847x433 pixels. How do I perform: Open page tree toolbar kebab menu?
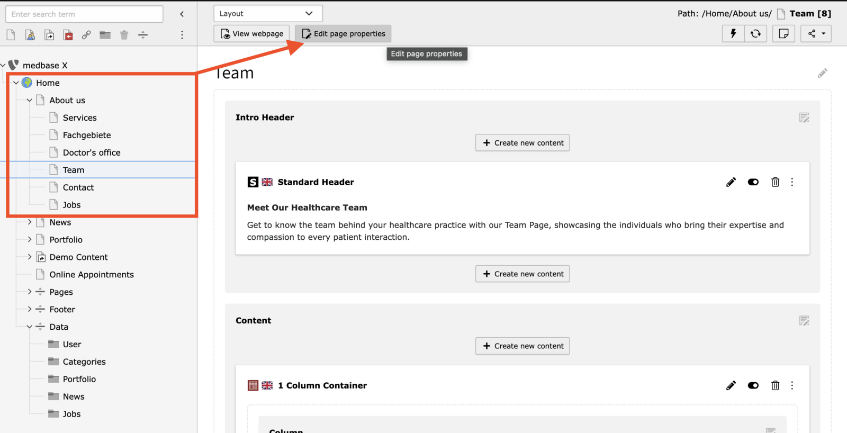182,35
